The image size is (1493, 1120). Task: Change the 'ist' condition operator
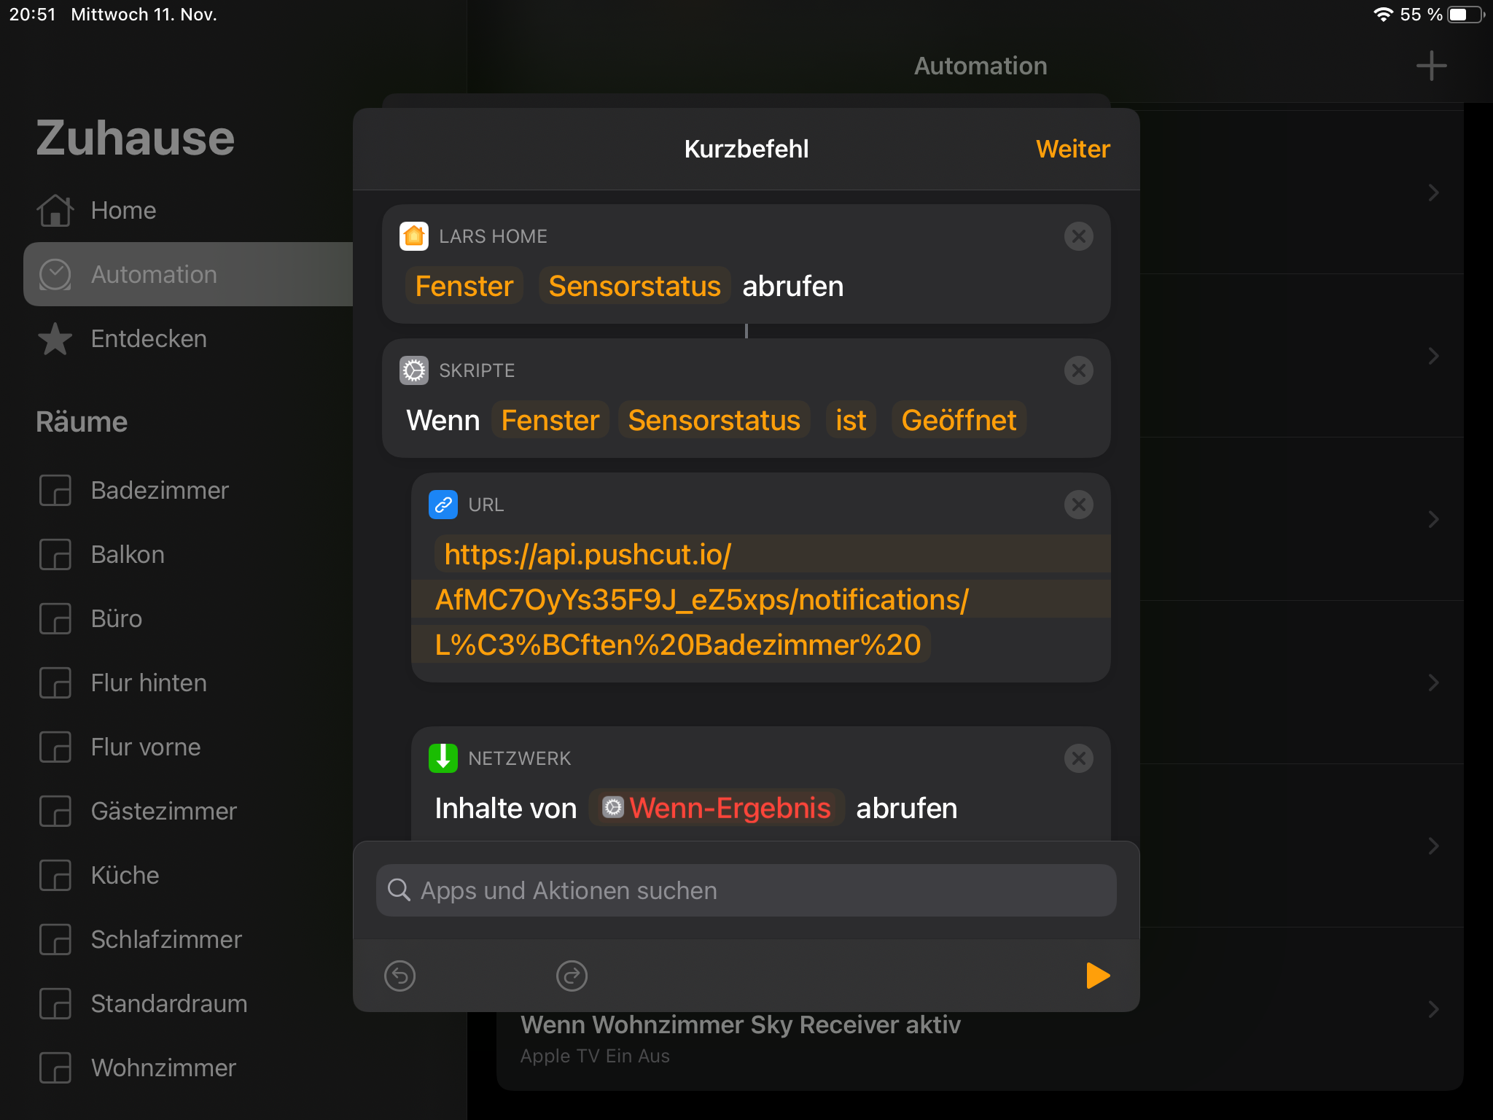tap(851, 420)
